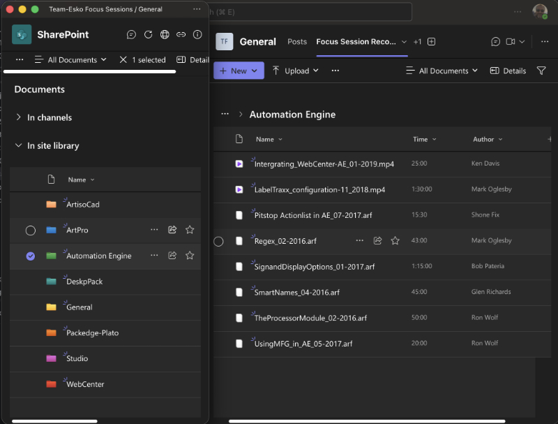Open more actions for Automation Engine folder
Screen dimensions: 558x424
click(154, 256)
